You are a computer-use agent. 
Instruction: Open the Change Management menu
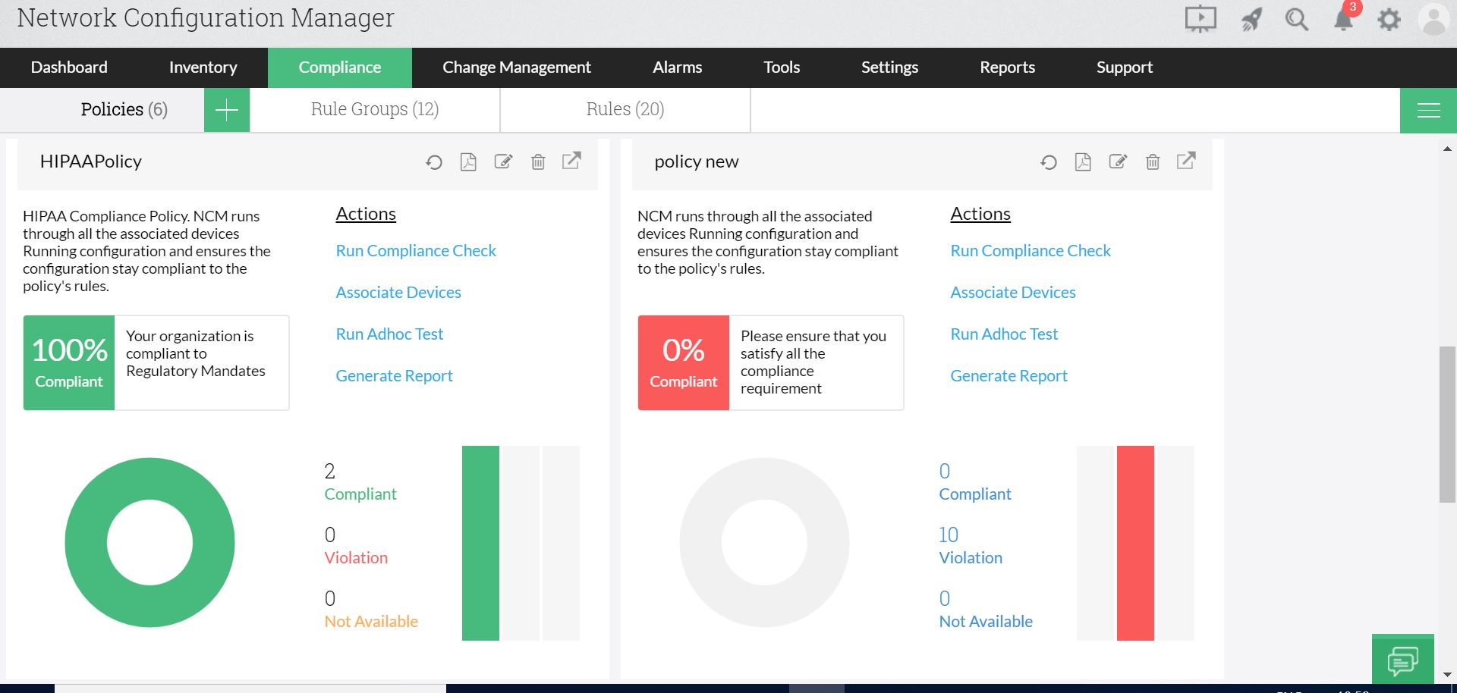(x=516, y=67)
